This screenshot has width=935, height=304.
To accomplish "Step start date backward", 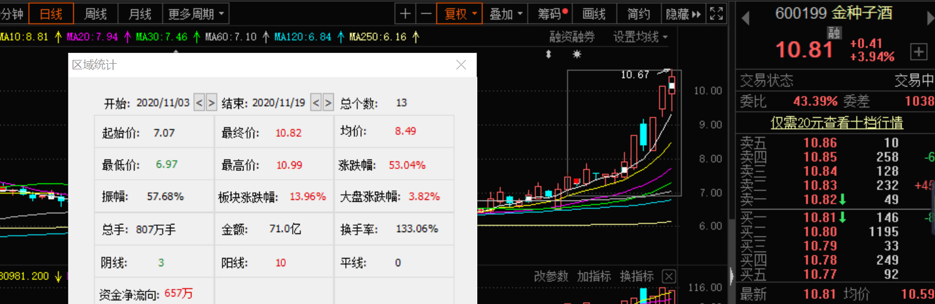I will coord(199,102).
